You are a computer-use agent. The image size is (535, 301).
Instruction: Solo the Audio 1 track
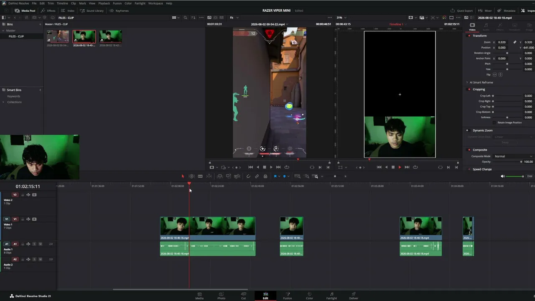point(34,244)
